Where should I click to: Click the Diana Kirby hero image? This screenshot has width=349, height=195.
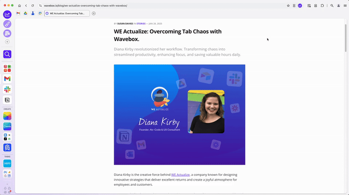click(179, 114)
